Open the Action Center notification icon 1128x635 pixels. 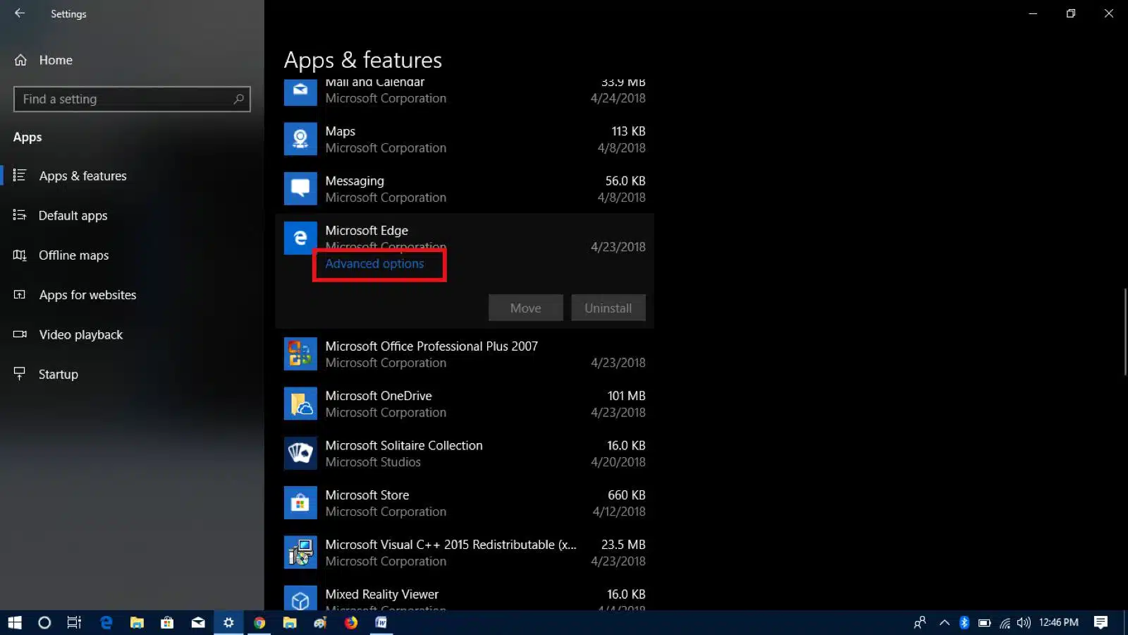click(1102, 623)
